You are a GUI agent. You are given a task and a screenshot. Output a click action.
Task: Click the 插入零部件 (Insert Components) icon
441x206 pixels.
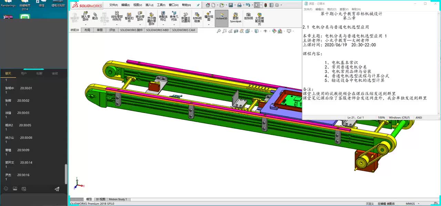85,16
